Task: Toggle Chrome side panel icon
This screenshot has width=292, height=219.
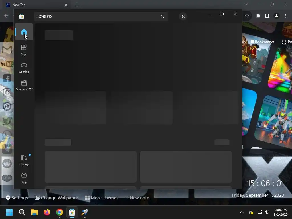Action: click(x=267, y=16)
